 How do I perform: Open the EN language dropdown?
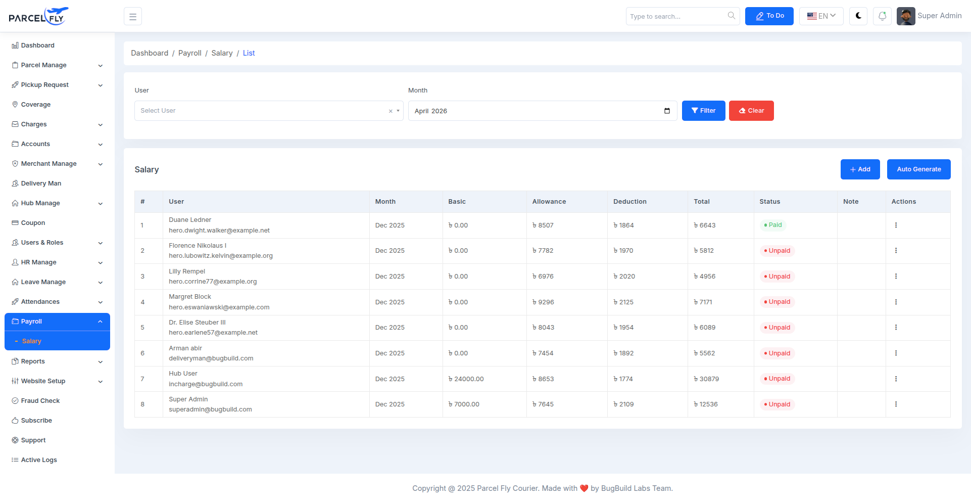coord(820,16)
